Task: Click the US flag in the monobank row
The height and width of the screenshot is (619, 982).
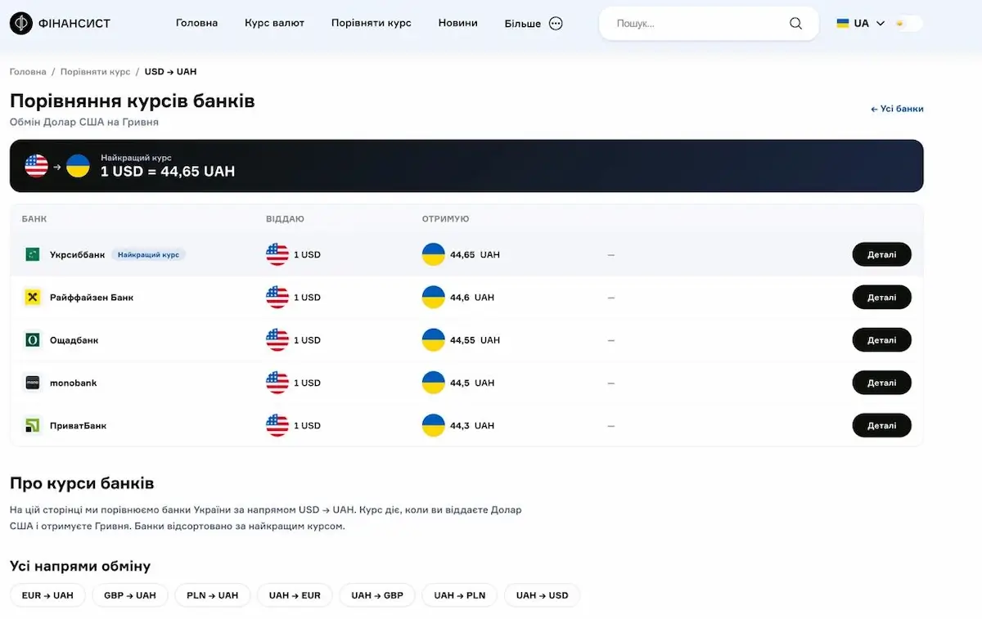Action: tap(277, 383)
